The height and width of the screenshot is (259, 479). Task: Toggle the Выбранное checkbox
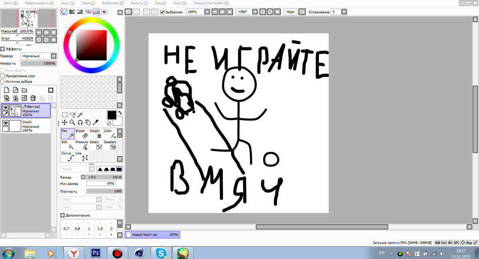tap(162, 12)
